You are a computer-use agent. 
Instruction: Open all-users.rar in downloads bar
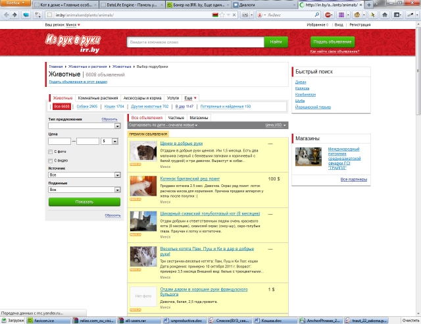coord(139,321)
